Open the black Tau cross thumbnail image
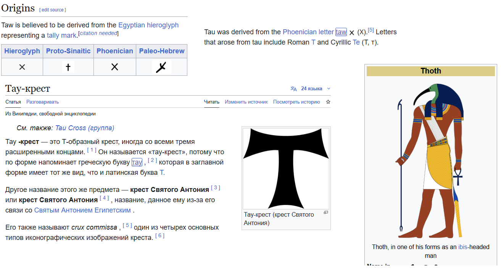 point(286,168)
